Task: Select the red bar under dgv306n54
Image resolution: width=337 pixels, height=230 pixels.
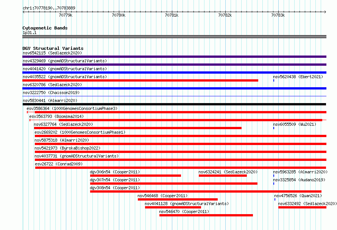Action: coord(136,176)
